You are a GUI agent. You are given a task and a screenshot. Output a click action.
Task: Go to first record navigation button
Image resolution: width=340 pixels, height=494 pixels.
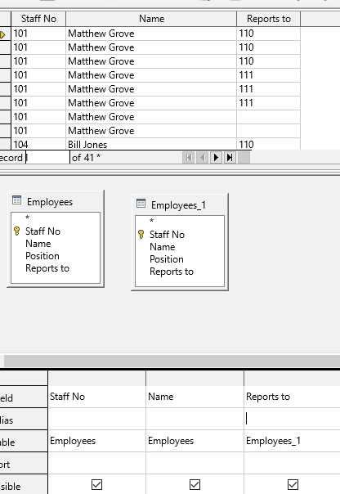pos(189,157)
